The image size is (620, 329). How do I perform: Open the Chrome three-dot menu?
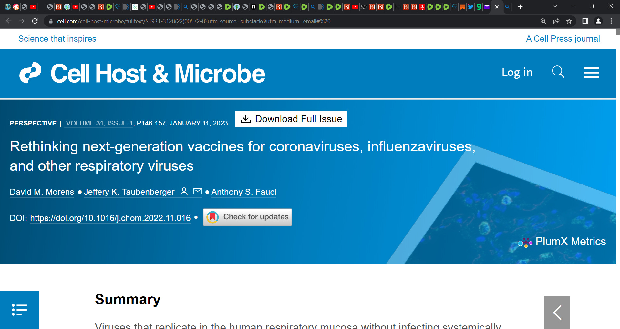pos(611,21)
